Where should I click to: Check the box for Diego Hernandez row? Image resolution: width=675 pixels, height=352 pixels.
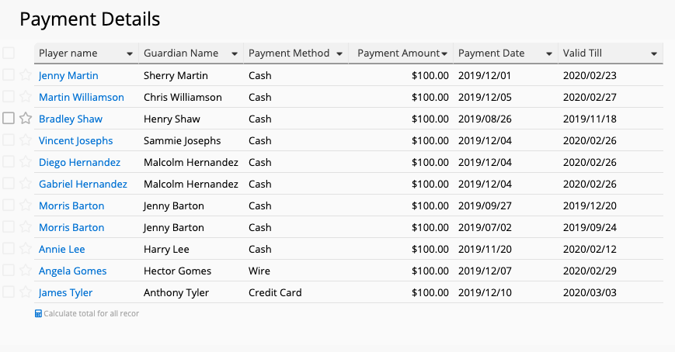[x=9, y=161]
